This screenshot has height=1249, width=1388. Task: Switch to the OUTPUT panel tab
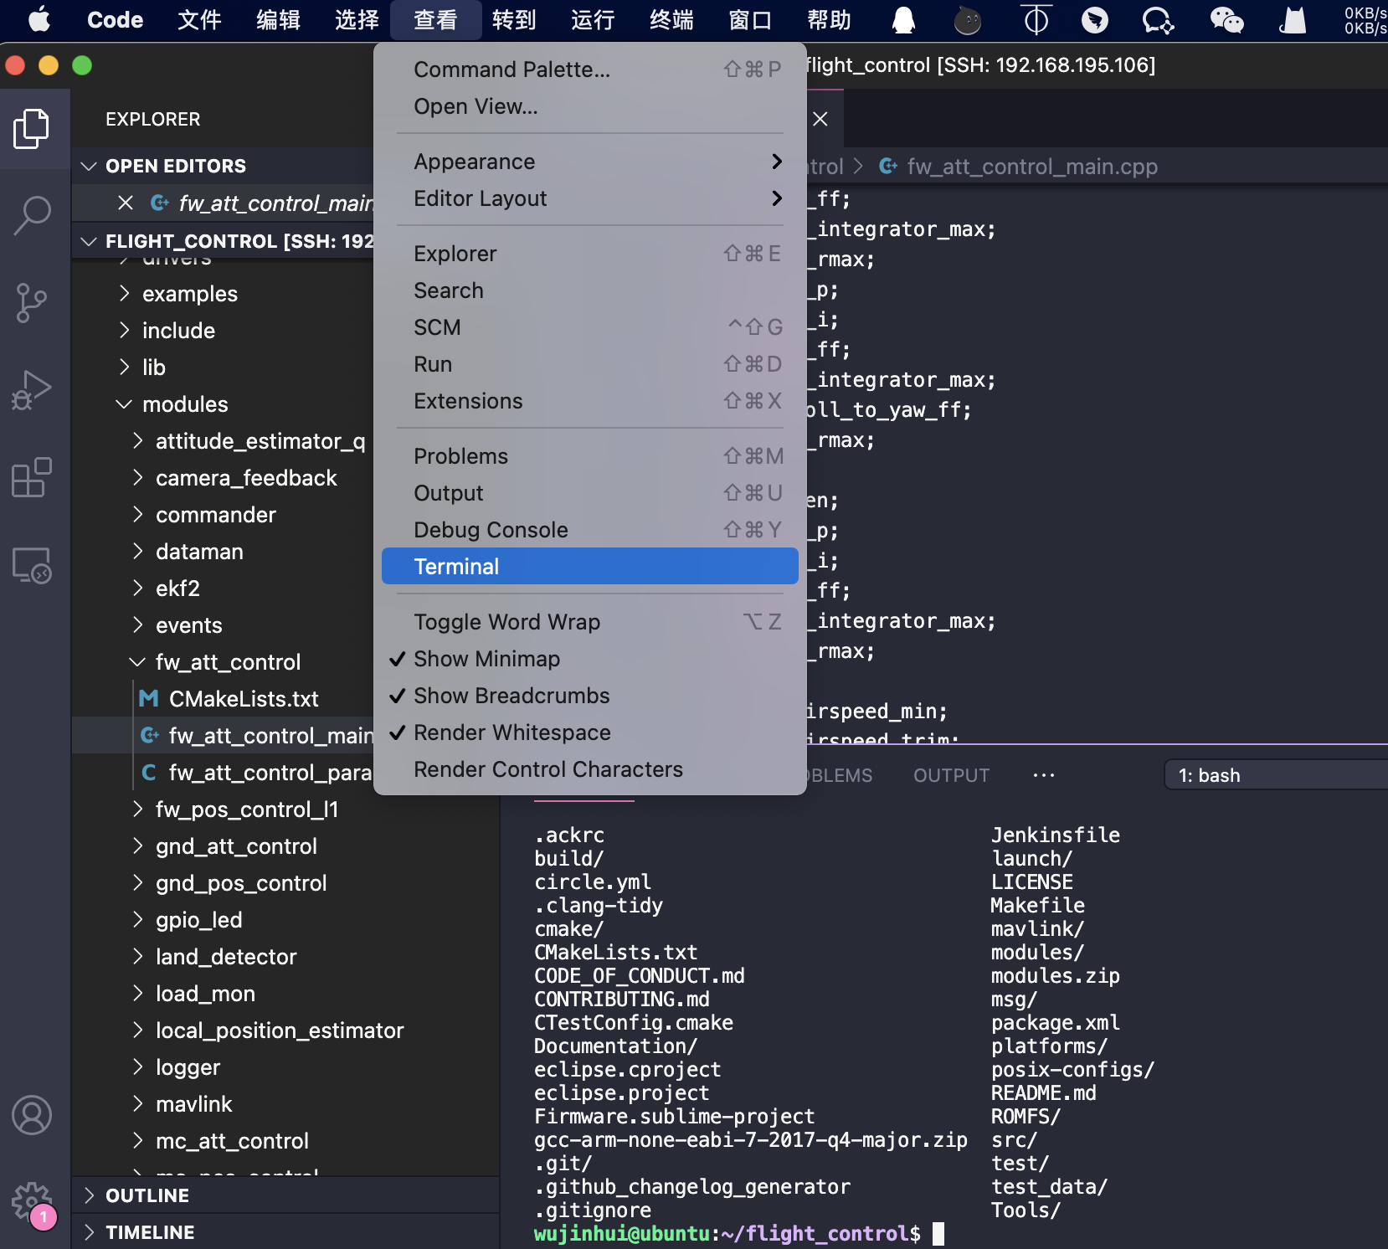tap(951, 775)
